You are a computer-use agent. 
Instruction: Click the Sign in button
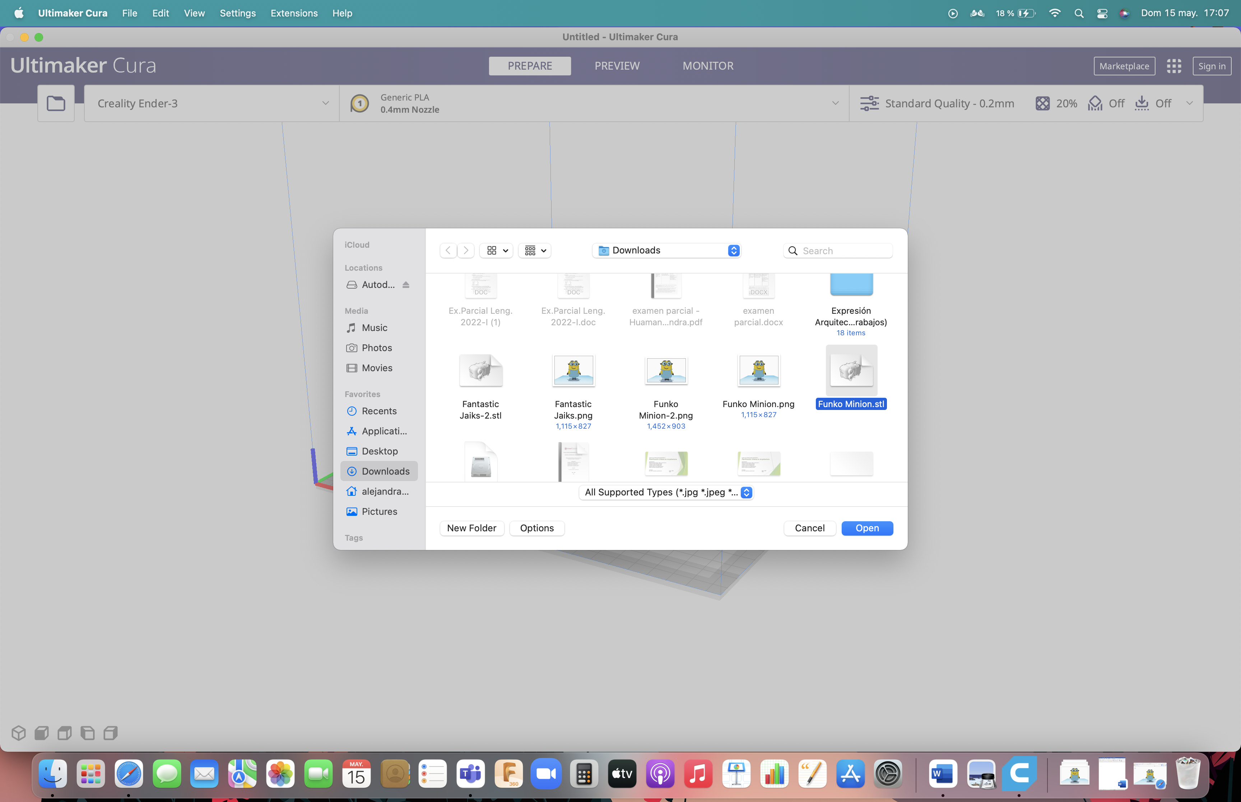1212,66
